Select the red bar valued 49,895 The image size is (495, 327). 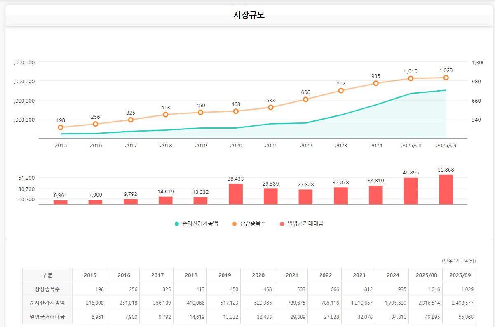[x=411, y=191]
